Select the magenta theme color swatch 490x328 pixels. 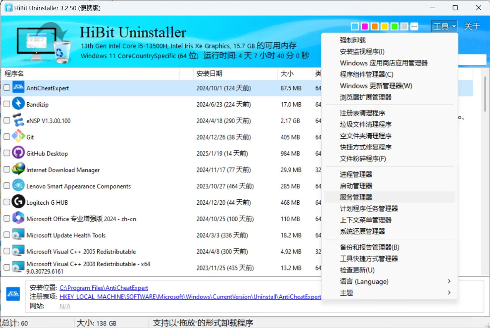[364, 26]
